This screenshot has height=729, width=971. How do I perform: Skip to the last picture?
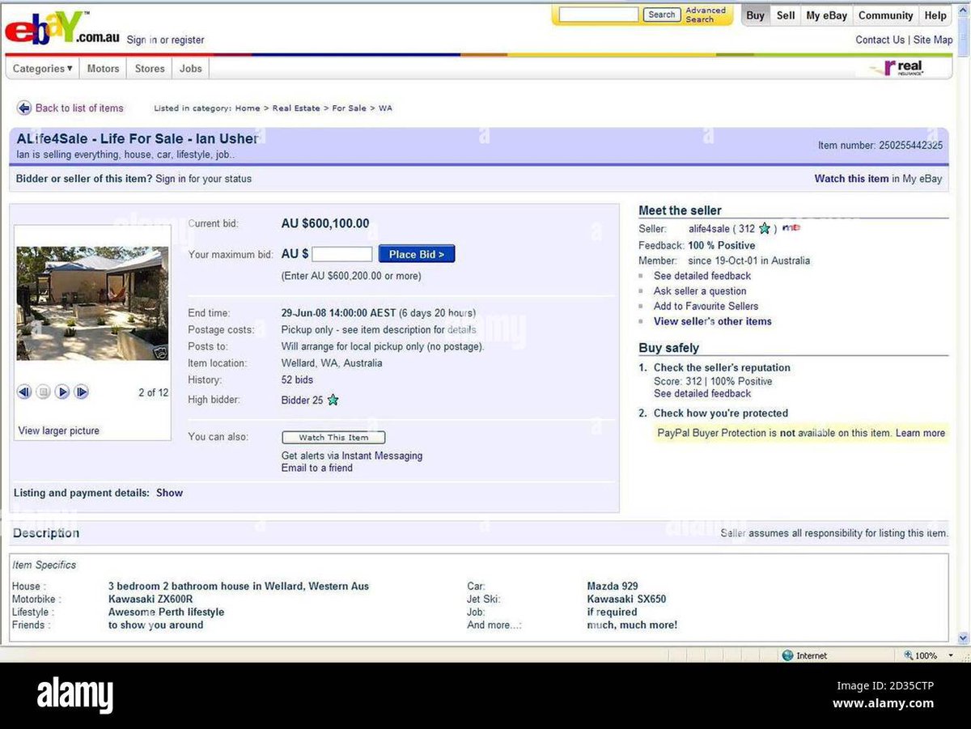(x=82, y=392)
